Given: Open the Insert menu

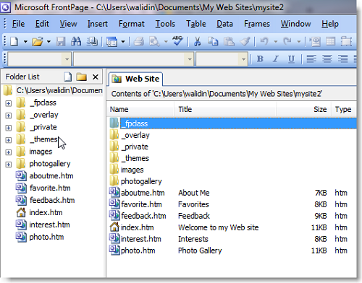Looking at the screenshot, I should [x=98, y=24].
